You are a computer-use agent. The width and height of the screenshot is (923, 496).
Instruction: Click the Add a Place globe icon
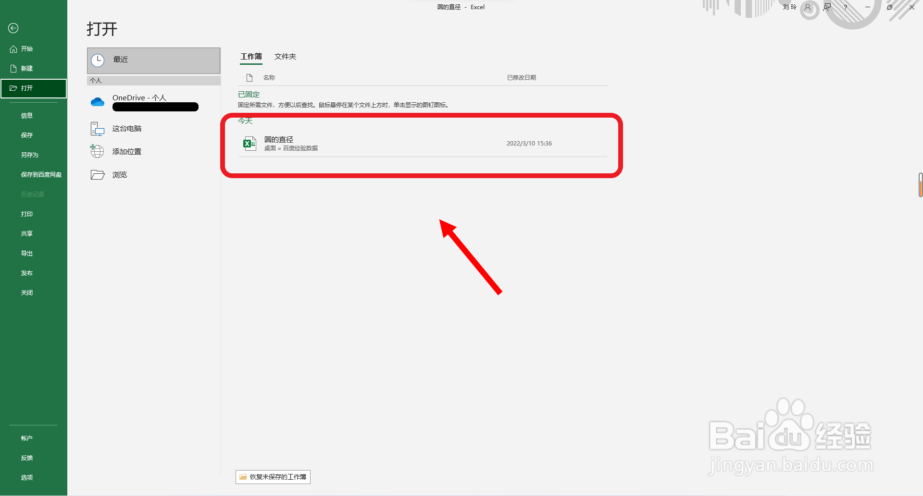coord(97,151)
